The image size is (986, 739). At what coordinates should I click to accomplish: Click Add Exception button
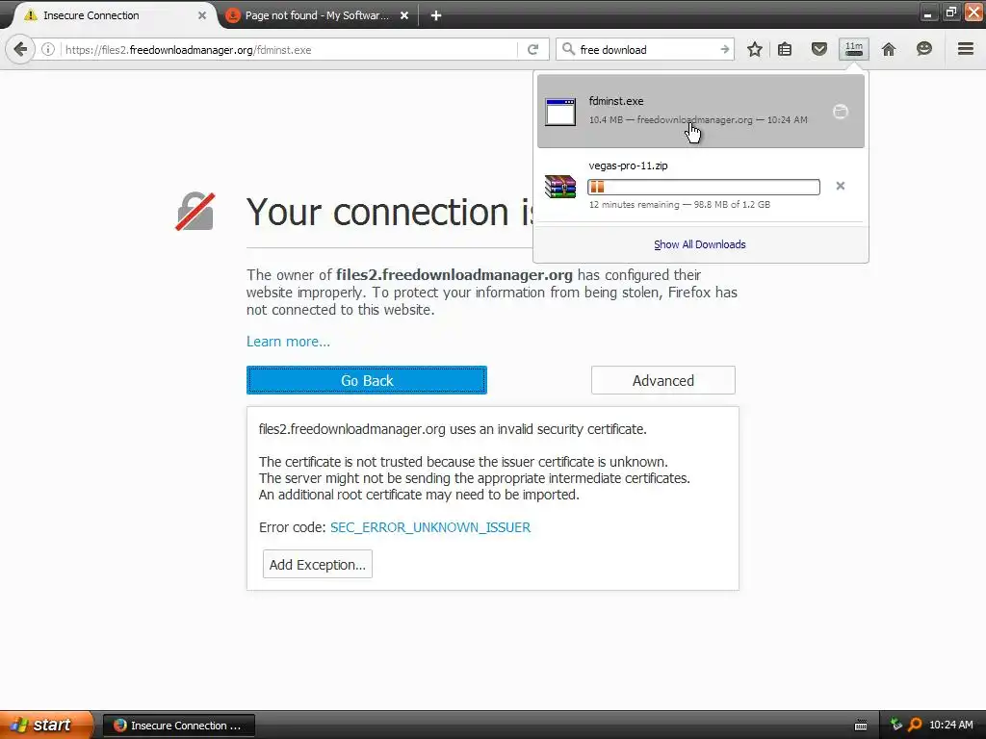pyautogui.click(x=318, y=564)
